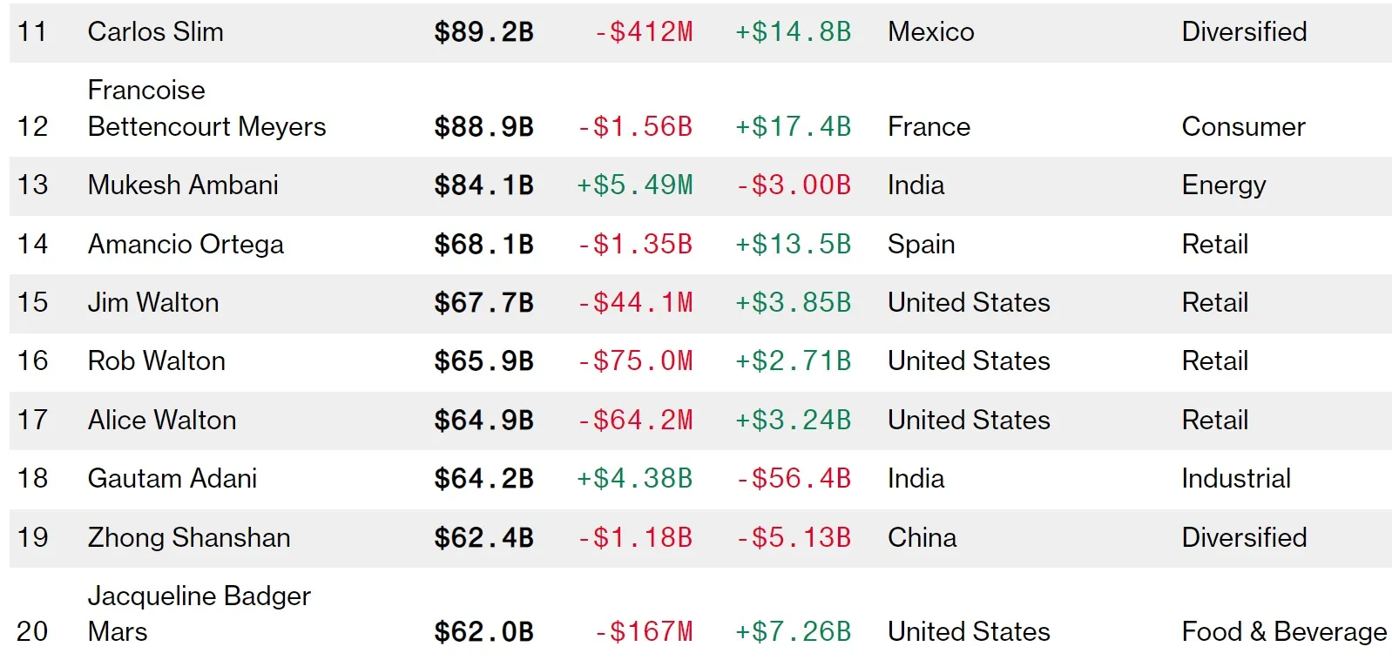The image size is (1392, 660).
Task: Click Jacqueline Badger Mars name link
Action: coord(199,614)
